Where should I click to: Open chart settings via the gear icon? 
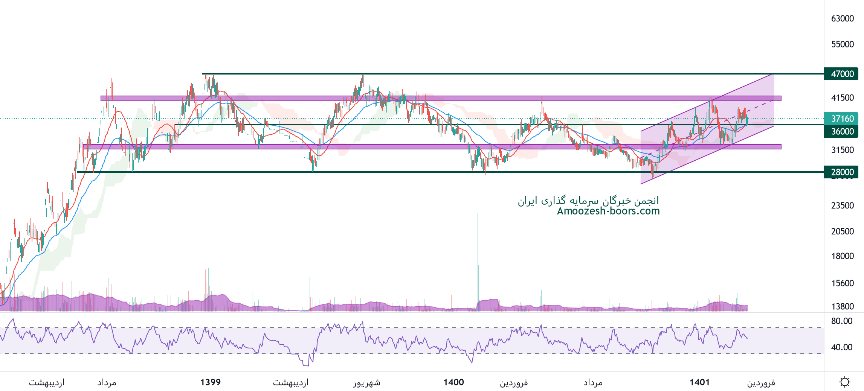pyautogui.click(x=844, y=382)
